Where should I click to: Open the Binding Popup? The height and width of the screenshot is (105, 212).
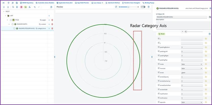(x=148, y=3)
